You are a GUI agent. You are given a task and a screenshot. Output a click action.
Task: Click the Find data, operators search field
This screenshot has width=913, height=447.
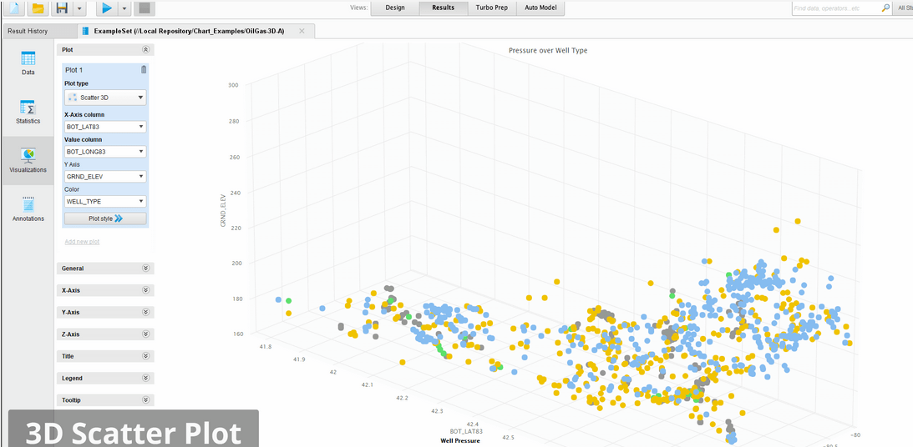coord(835,8)
